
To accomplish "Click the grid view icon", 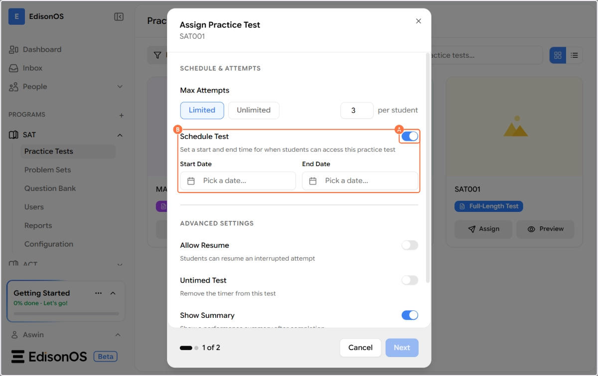I will point(558,55).
